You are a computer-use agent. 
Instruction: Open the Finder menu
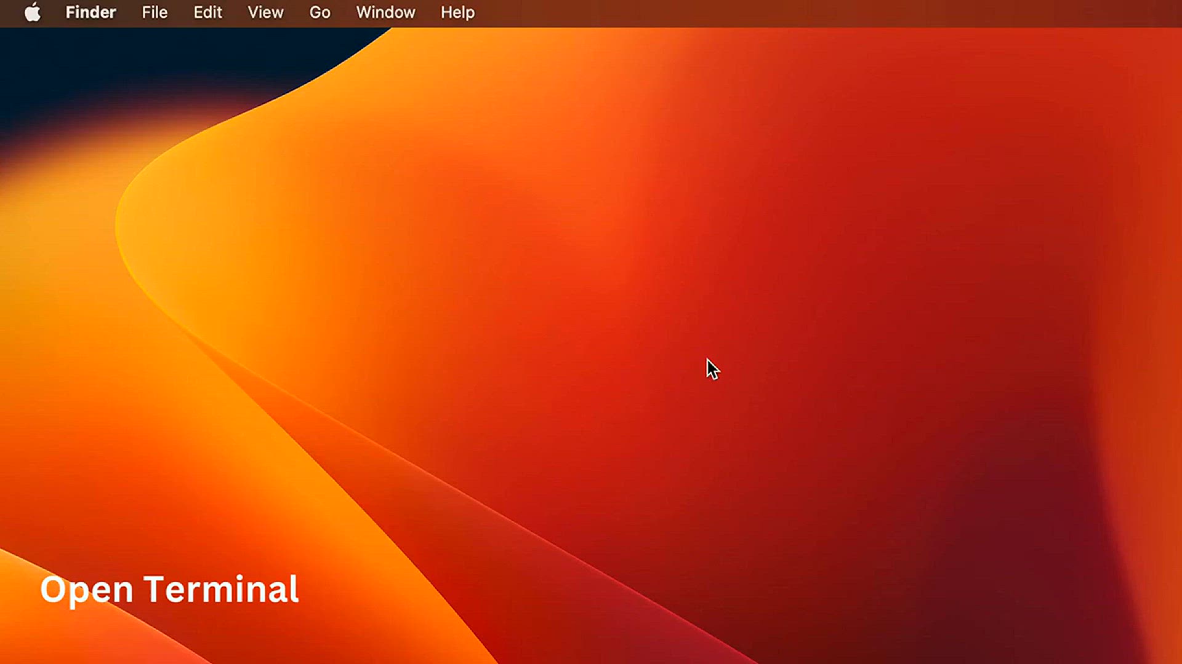90,12
